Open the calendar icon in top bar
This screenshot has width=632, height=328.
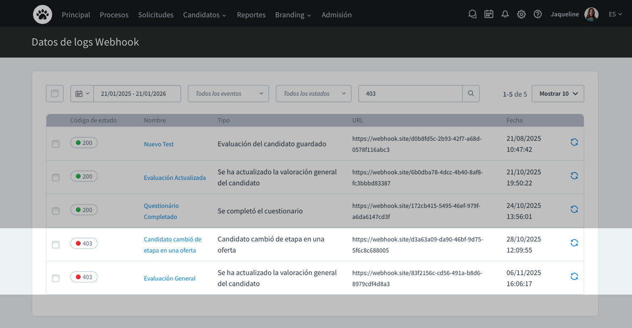click(488, 14)
